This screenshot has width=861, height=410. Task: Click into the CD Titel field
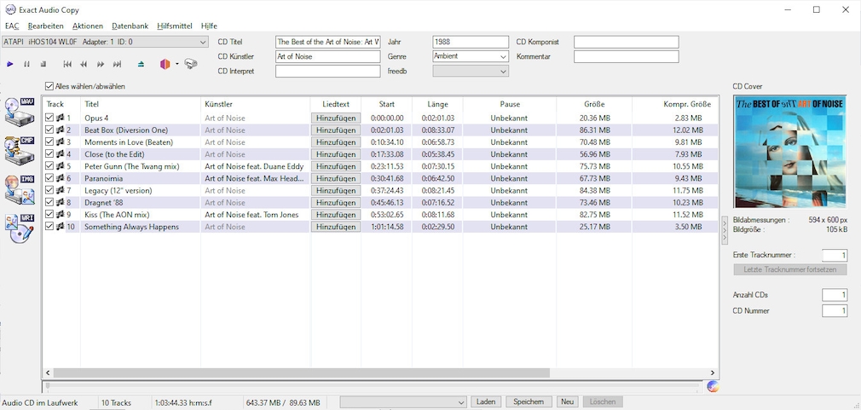point(328,42)
